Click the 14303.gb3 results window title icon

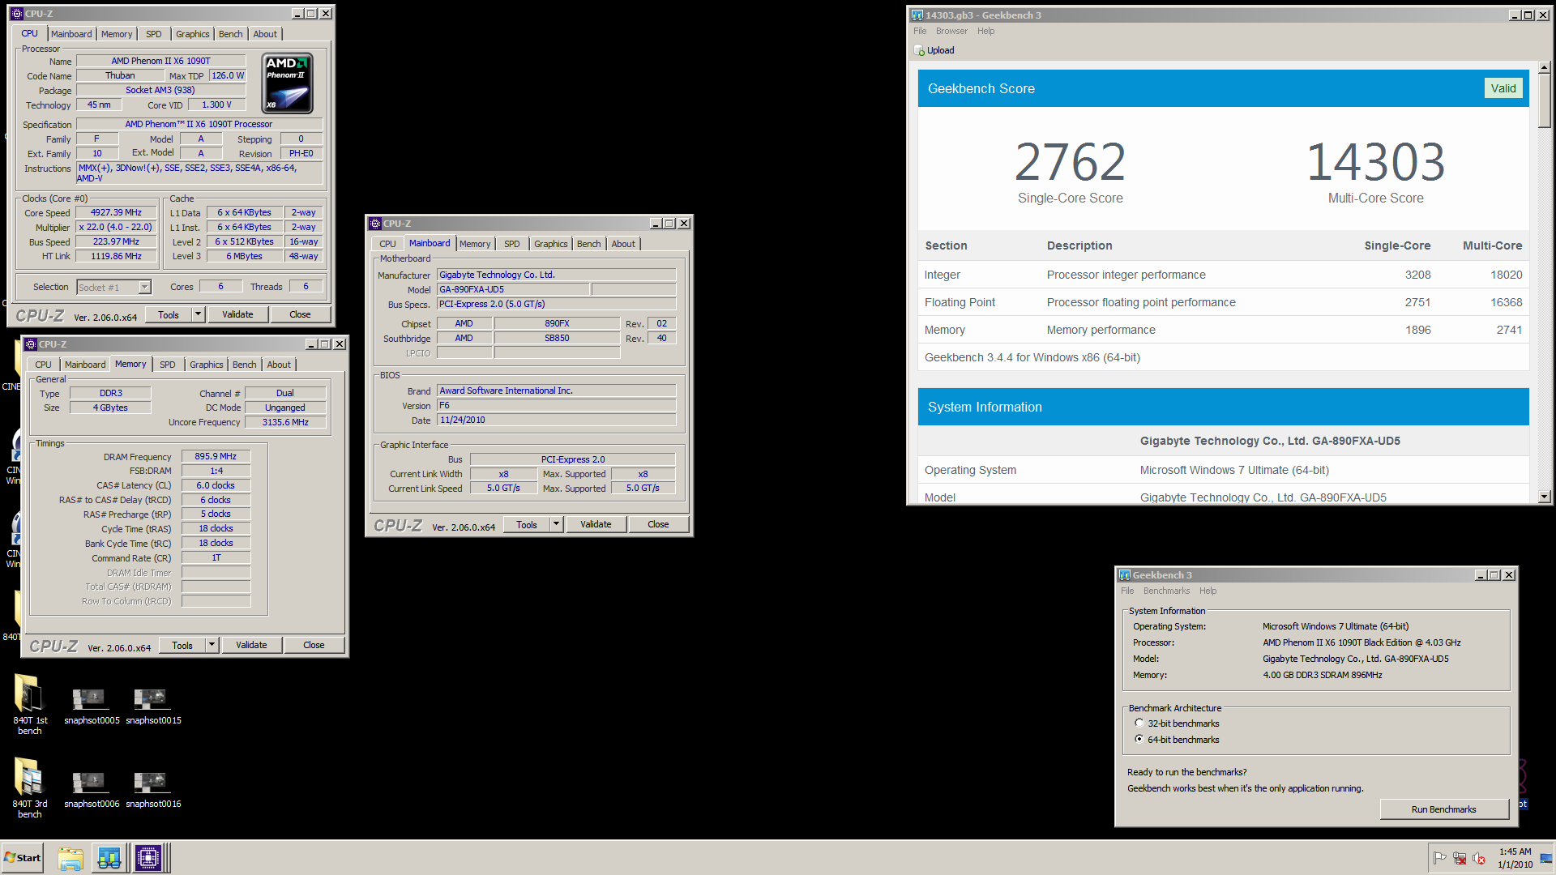click(x=917, y=15)
